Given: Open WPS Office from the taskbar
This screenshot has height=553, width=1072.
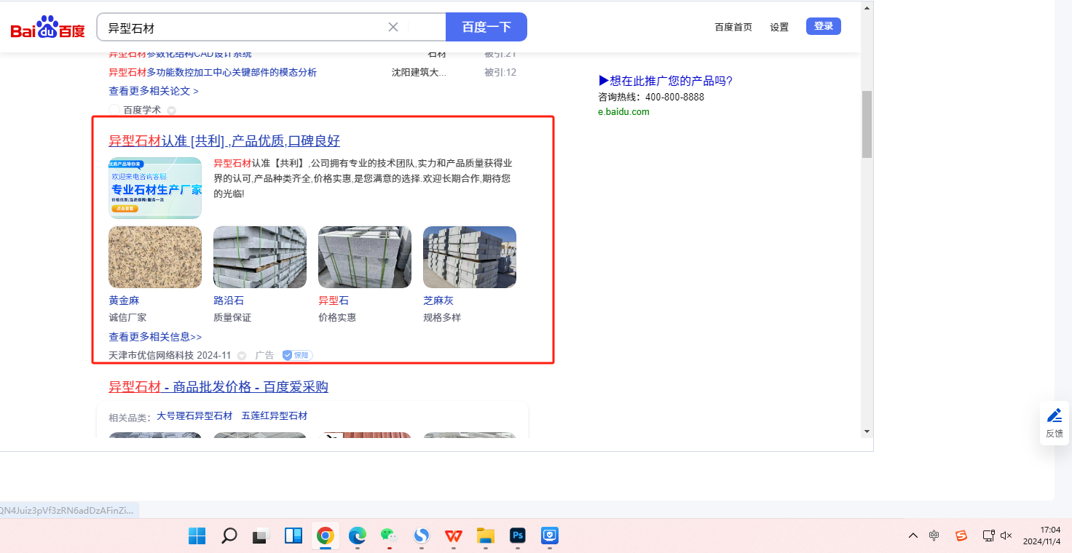Looking at the screenshot, I should point(454,536).
